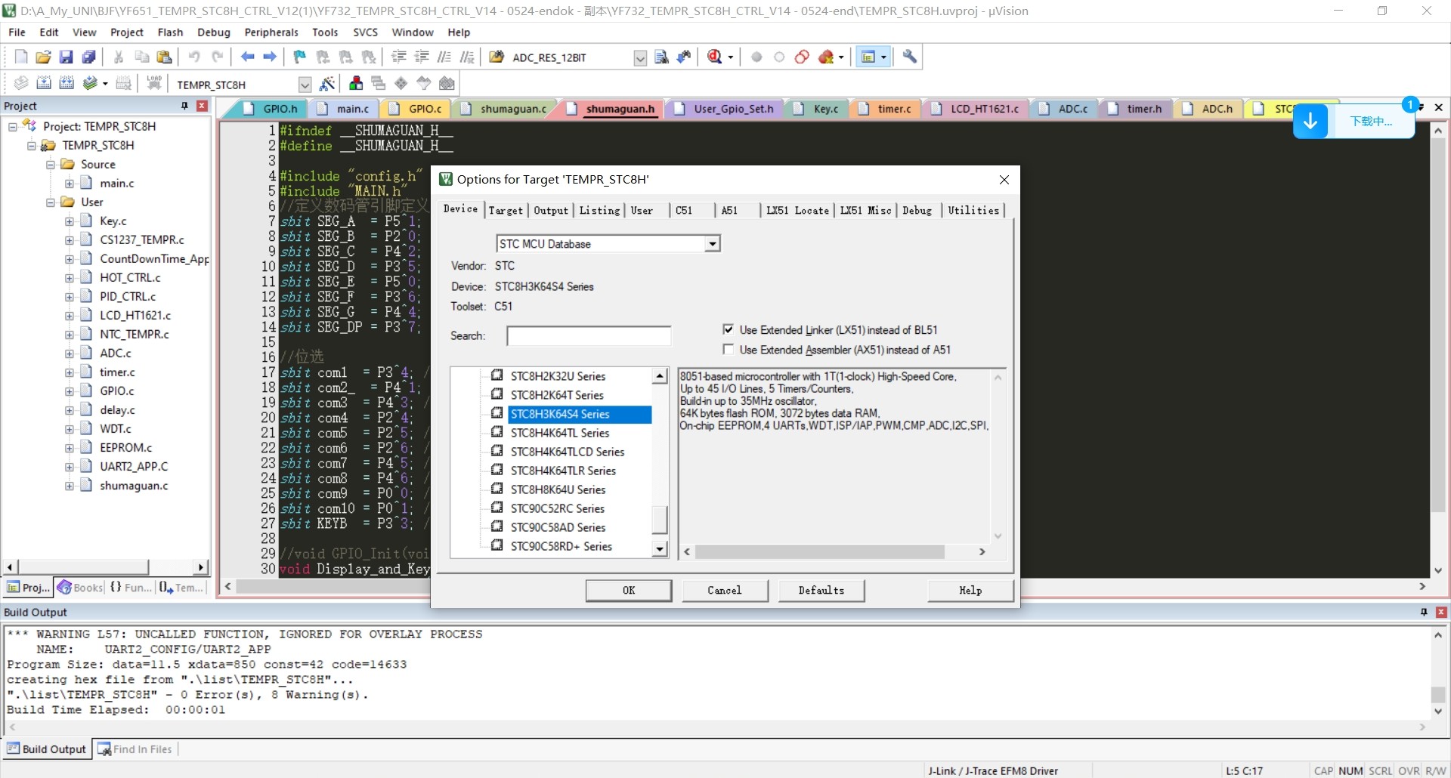The image size is (1451, 778).
Task: Indent selected lines icon
Action: tap(399, 57)
